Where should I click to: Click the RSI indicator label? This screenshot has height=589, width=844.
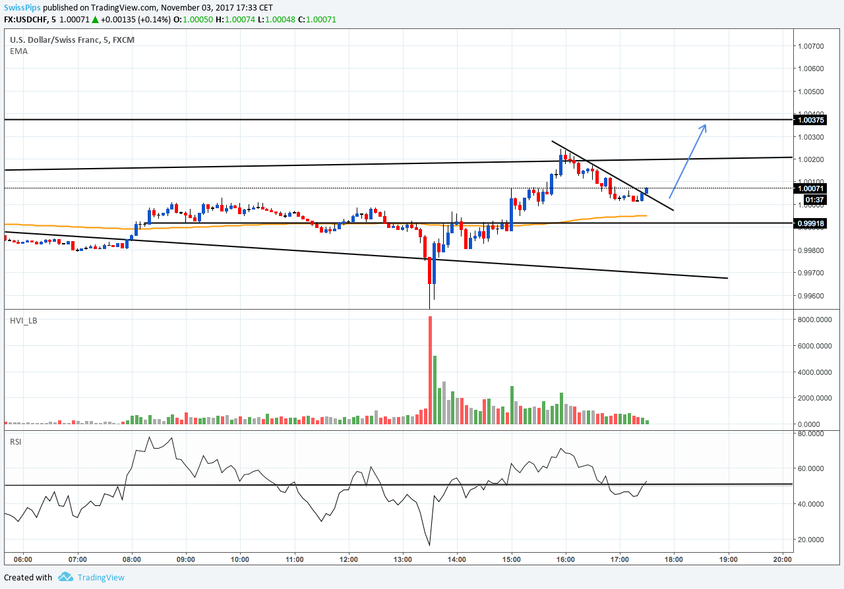tap(15, 441)
